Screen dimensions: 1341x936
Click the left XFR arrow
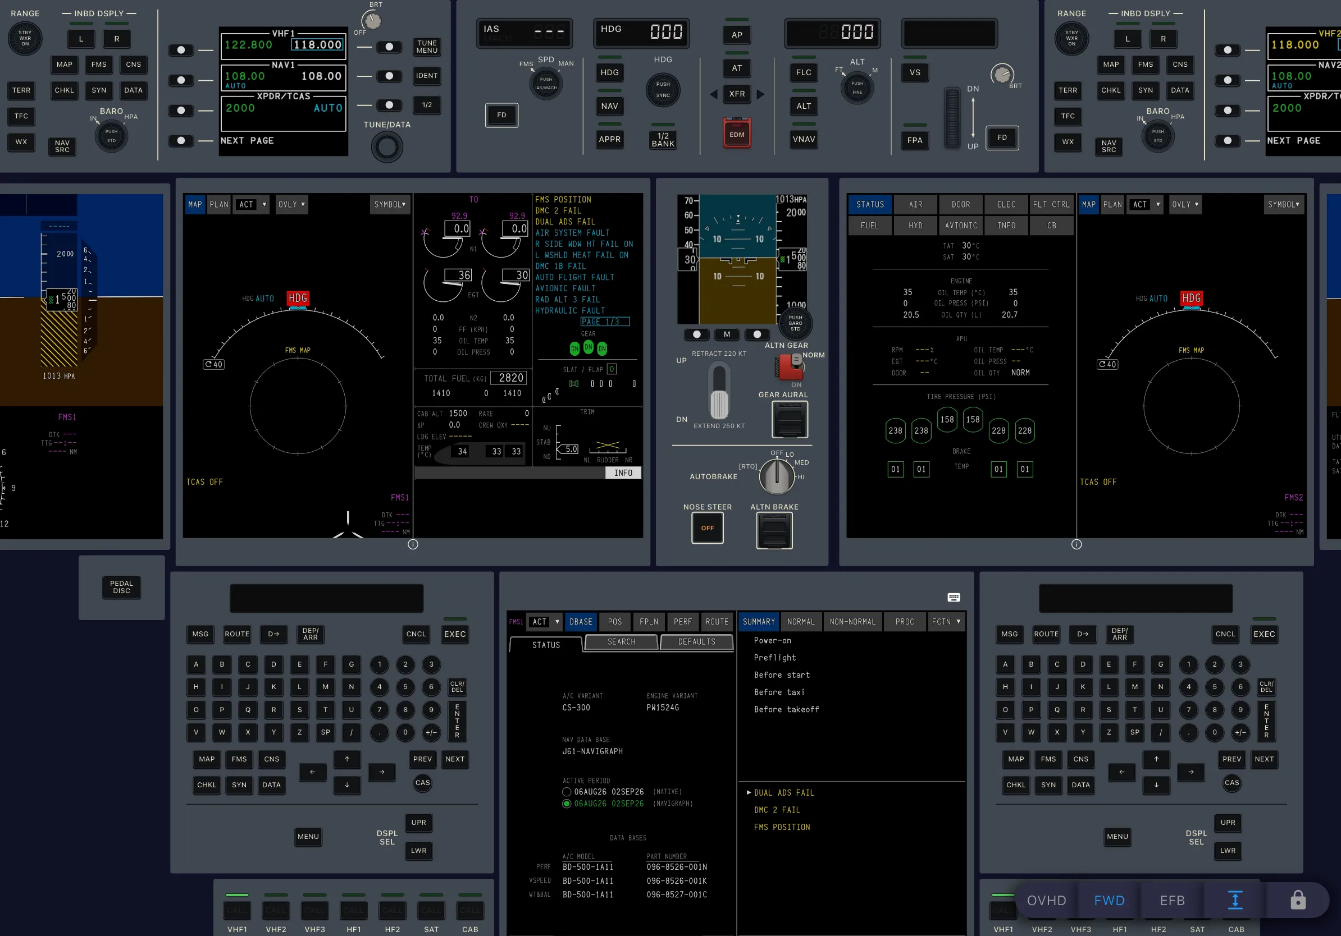click(x=714, y=94)
